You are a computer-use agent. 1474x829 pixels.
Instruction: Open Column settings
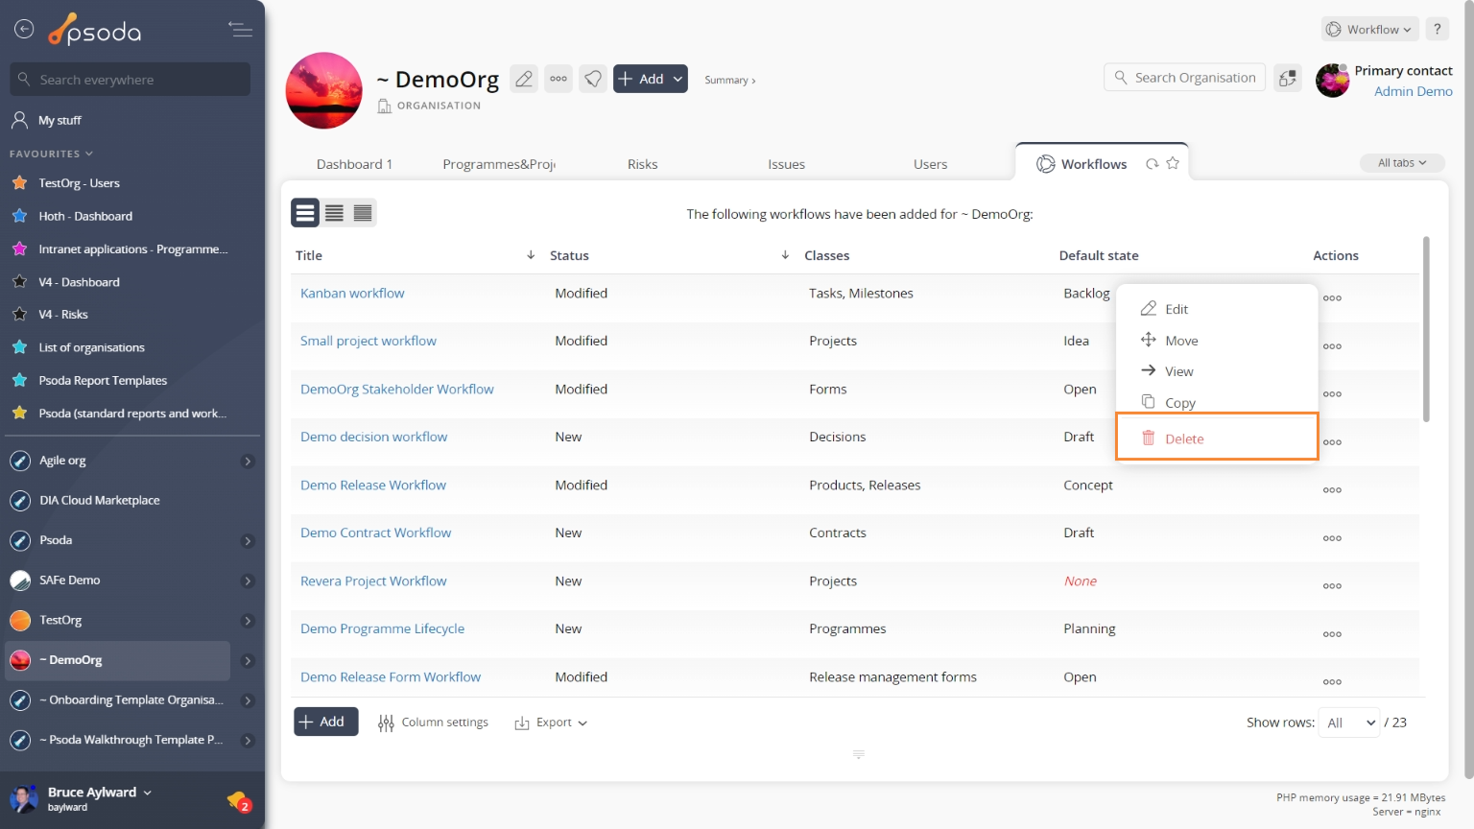433,722
